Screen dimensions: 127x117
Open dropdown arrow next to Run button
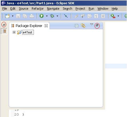(47, 16)
